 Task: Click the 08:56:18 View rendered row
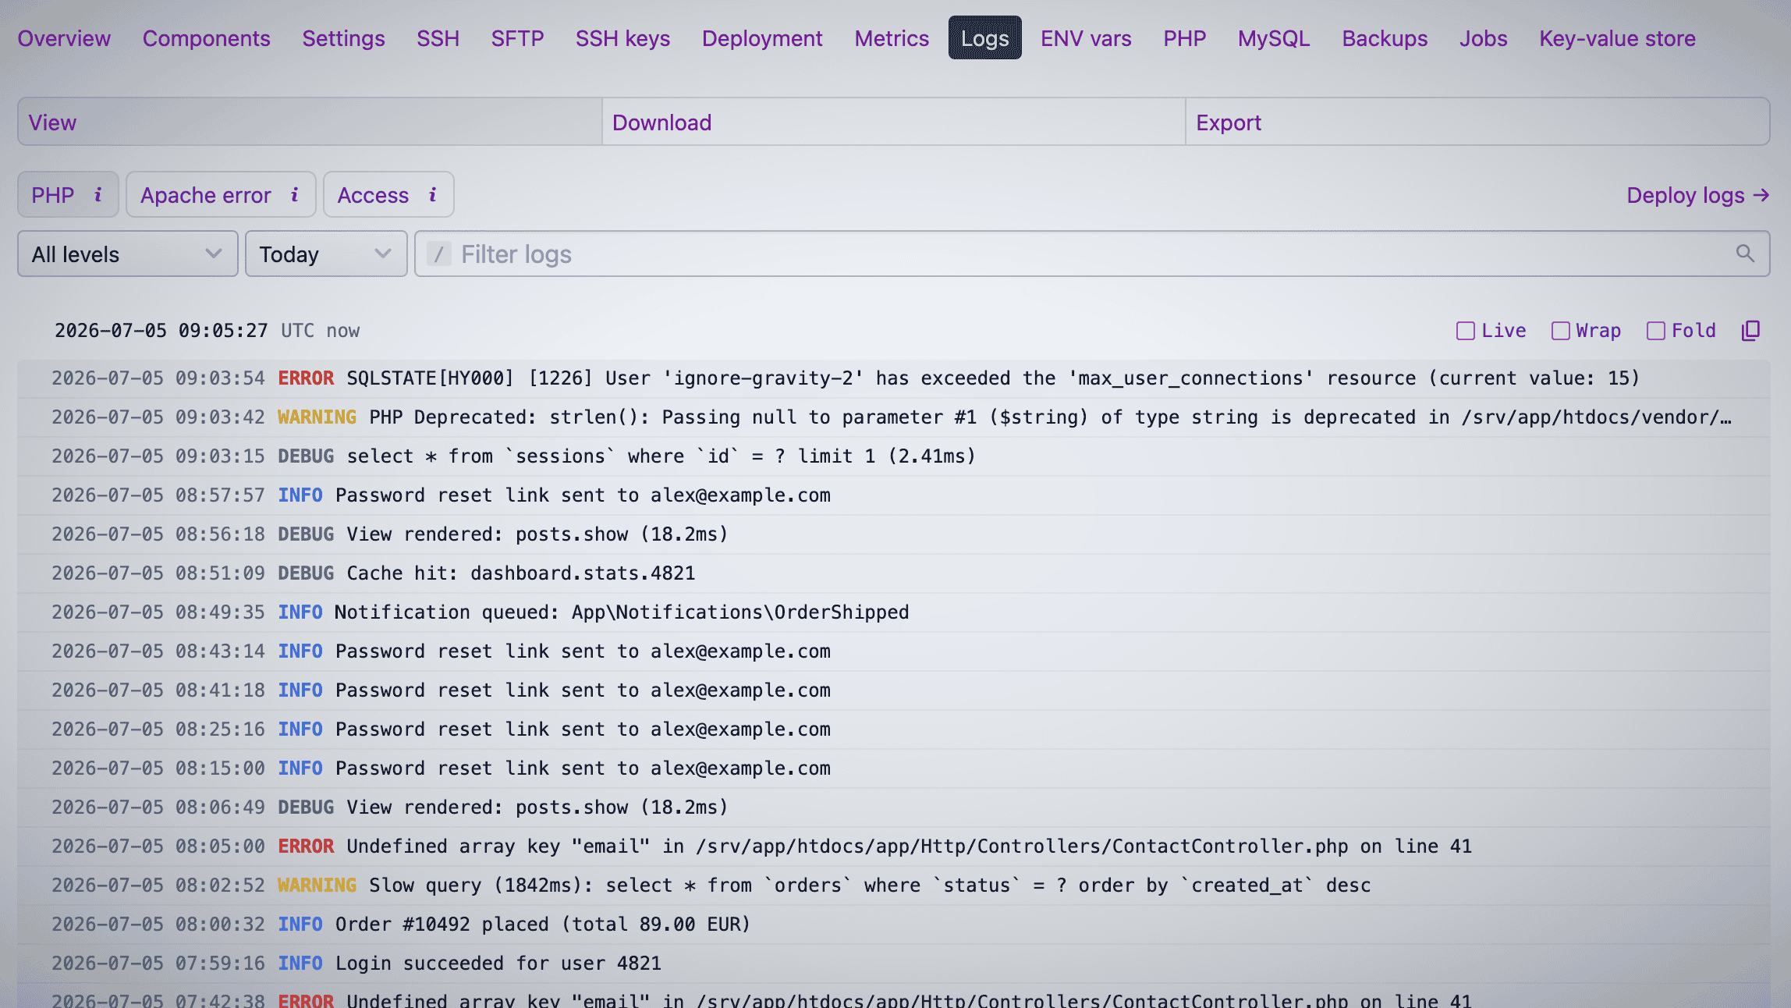[894, 534]
